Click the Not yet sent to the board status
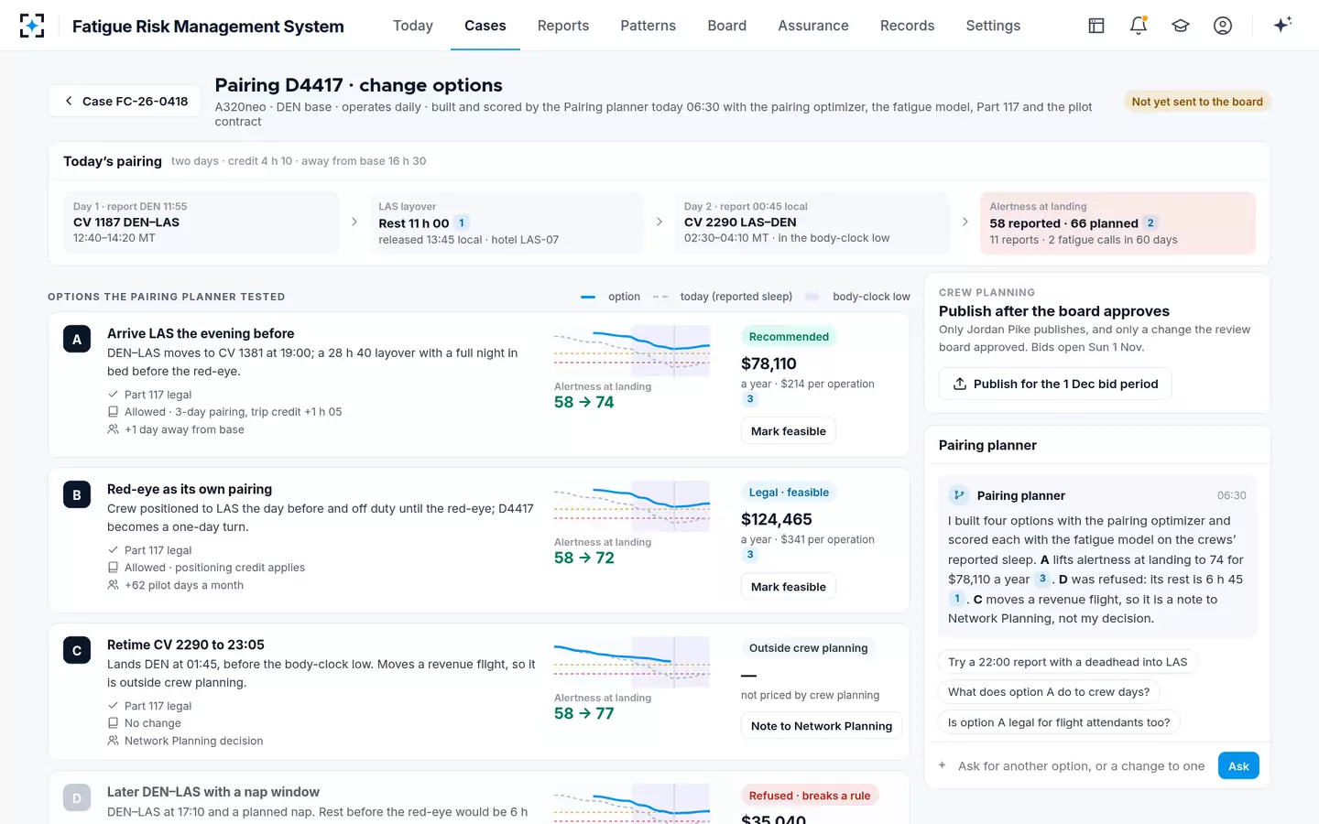 (x=1197, y=102)
